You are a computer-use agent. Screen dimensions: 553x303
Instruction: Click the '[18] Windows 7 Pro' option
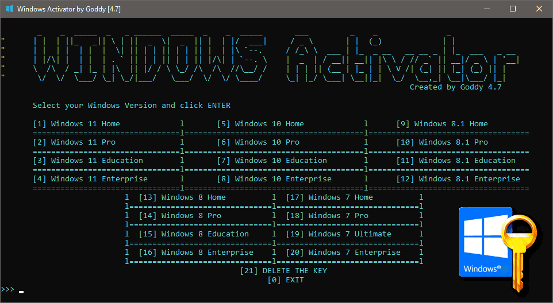tap(327, 215)
